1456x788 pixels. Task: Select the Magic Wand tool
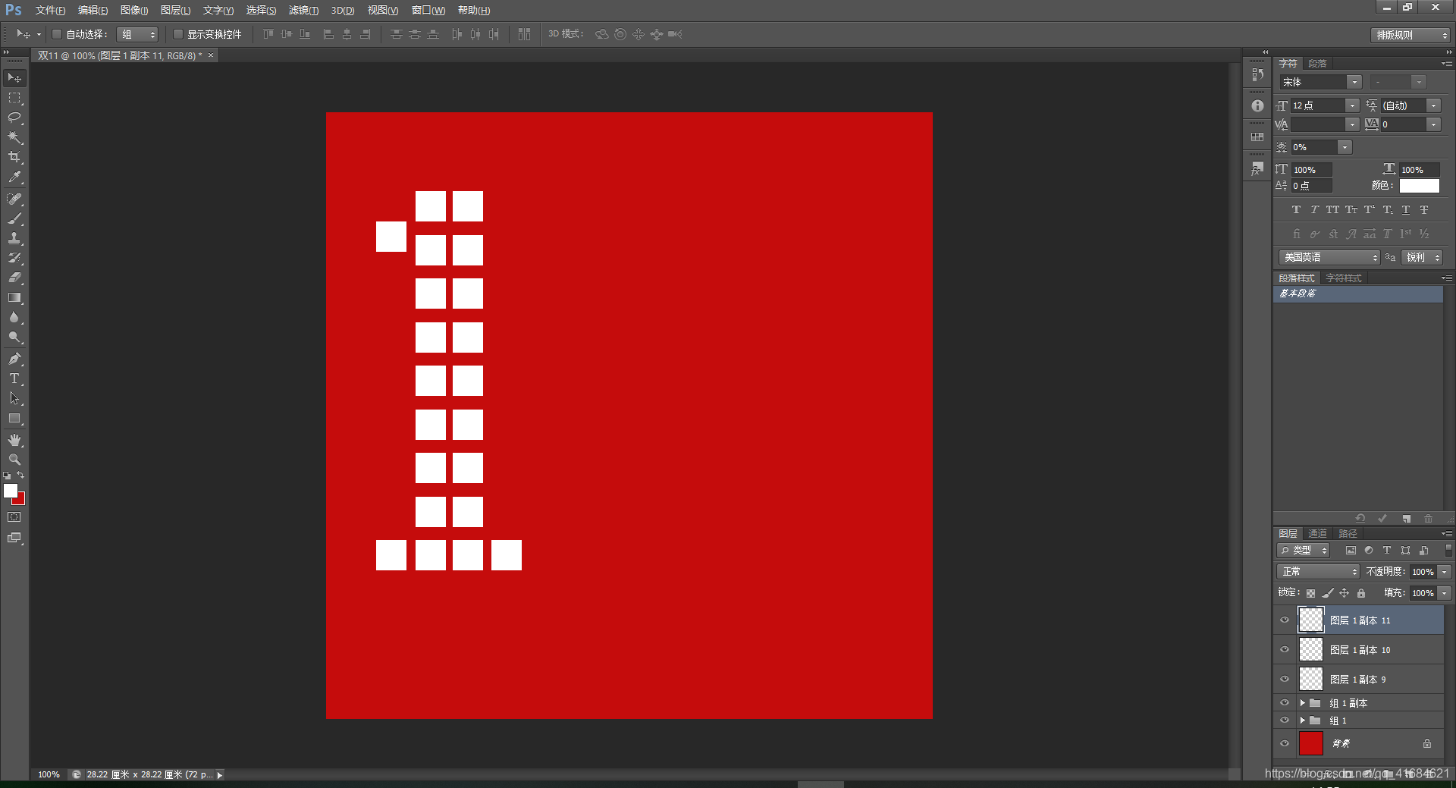pyautogui.click(x=14, y=137)
